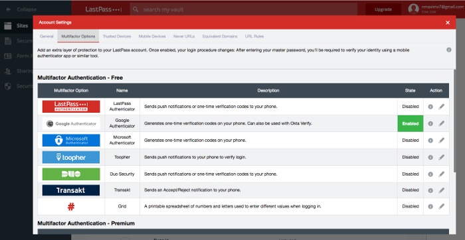Click the Duo Security name cell
The width and height of the screenshot is (465, 240).
122,174
